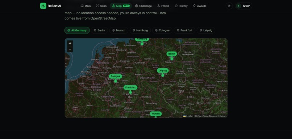Click the Deutschland label on the map
This screenshot has height=139, width=292.
click(x=147, y=78)
